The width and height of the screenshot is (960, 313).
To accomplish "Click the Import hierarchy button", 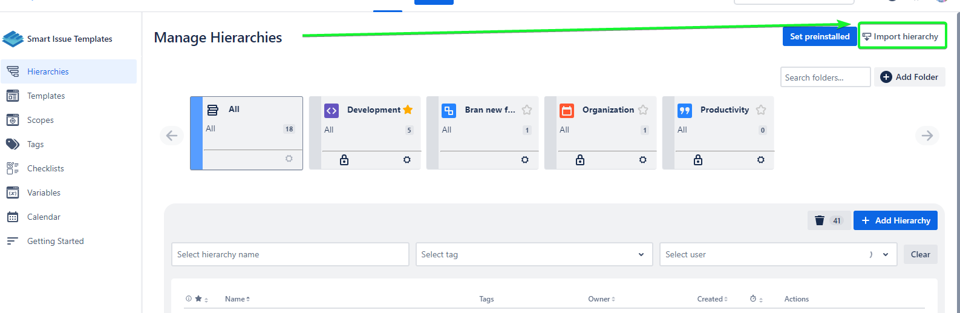I will coord(901,36).
